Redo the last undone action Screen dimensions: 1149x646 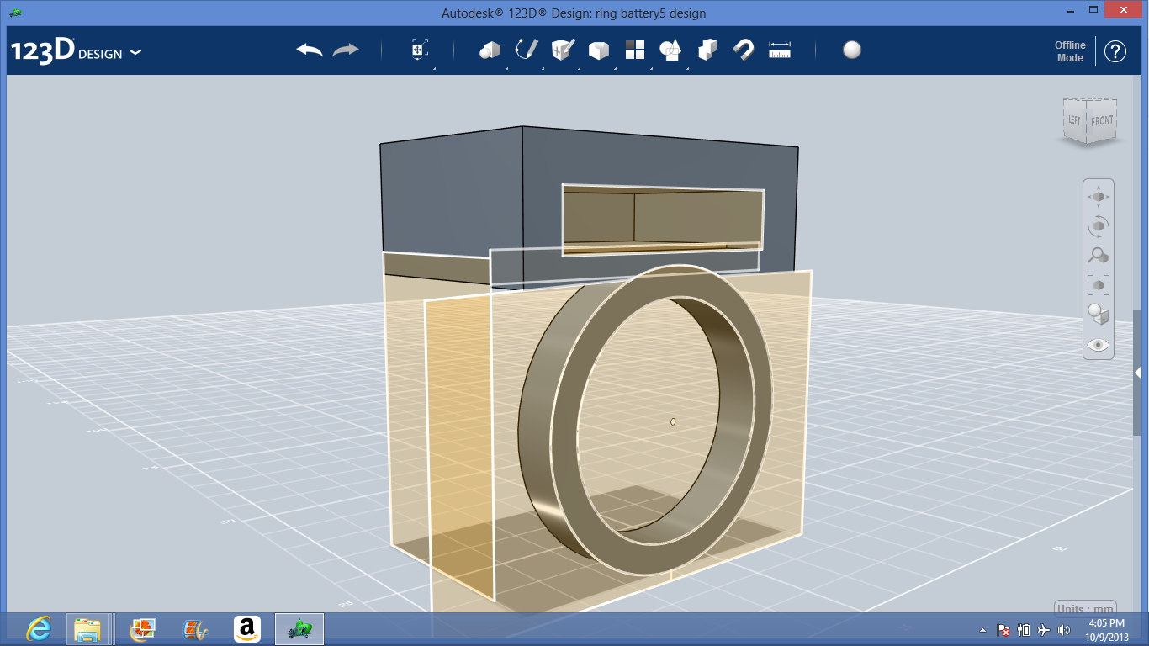(346, 50)
